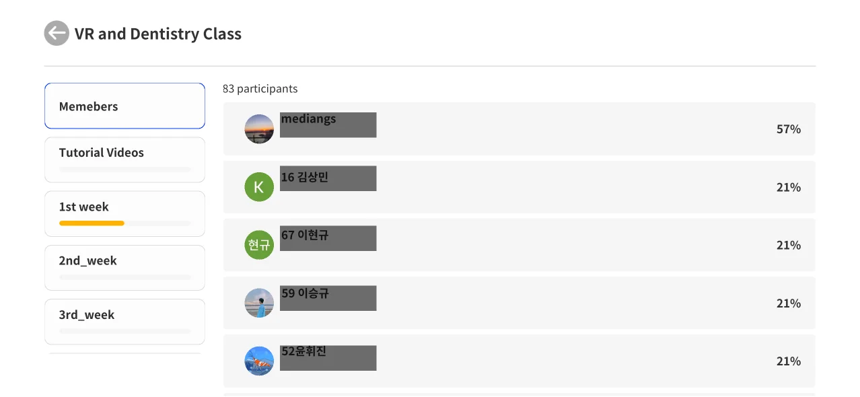Select the 1st week section
This screenshot has width=860, height=397.
124,207
